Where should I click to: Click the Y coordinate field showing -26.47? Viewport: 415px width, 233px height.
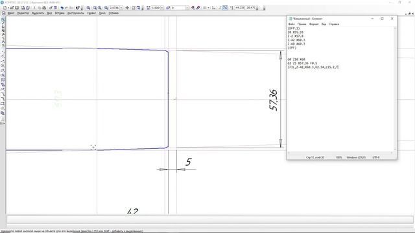coord(250,8)
